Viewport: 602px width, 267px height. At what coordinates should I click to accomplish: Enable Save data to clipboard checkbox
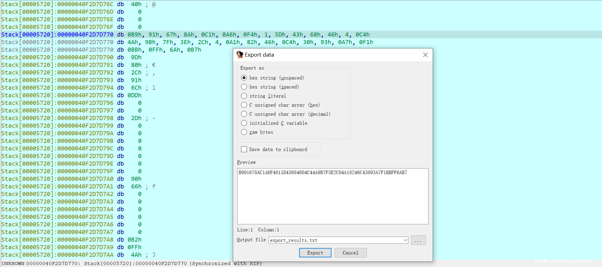[244, 149]
